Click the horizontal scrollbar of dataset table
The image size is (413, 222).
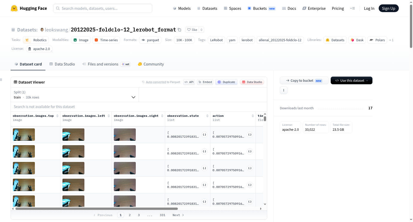(97, 209)
